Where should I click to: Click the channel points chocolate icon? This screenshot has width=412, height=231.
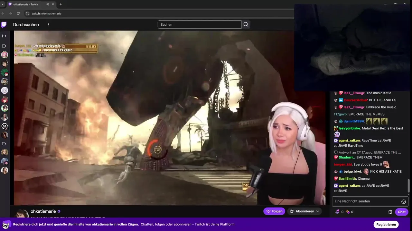pyautogui.click(x=348, y=212)
